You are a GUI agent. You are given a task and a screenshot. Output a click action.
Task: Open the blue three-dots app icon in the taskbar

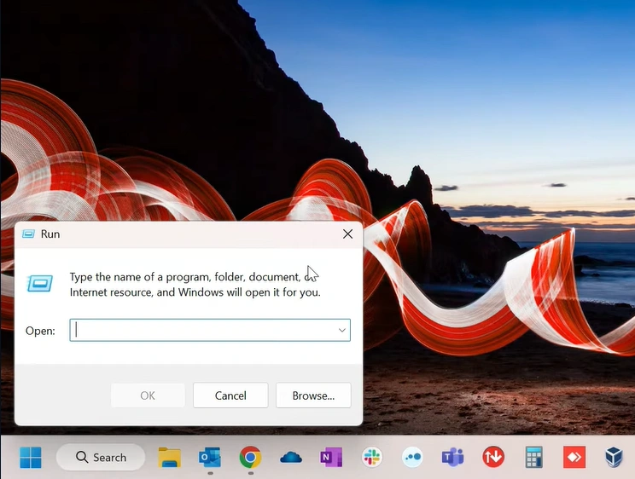[x=412, y=457]
